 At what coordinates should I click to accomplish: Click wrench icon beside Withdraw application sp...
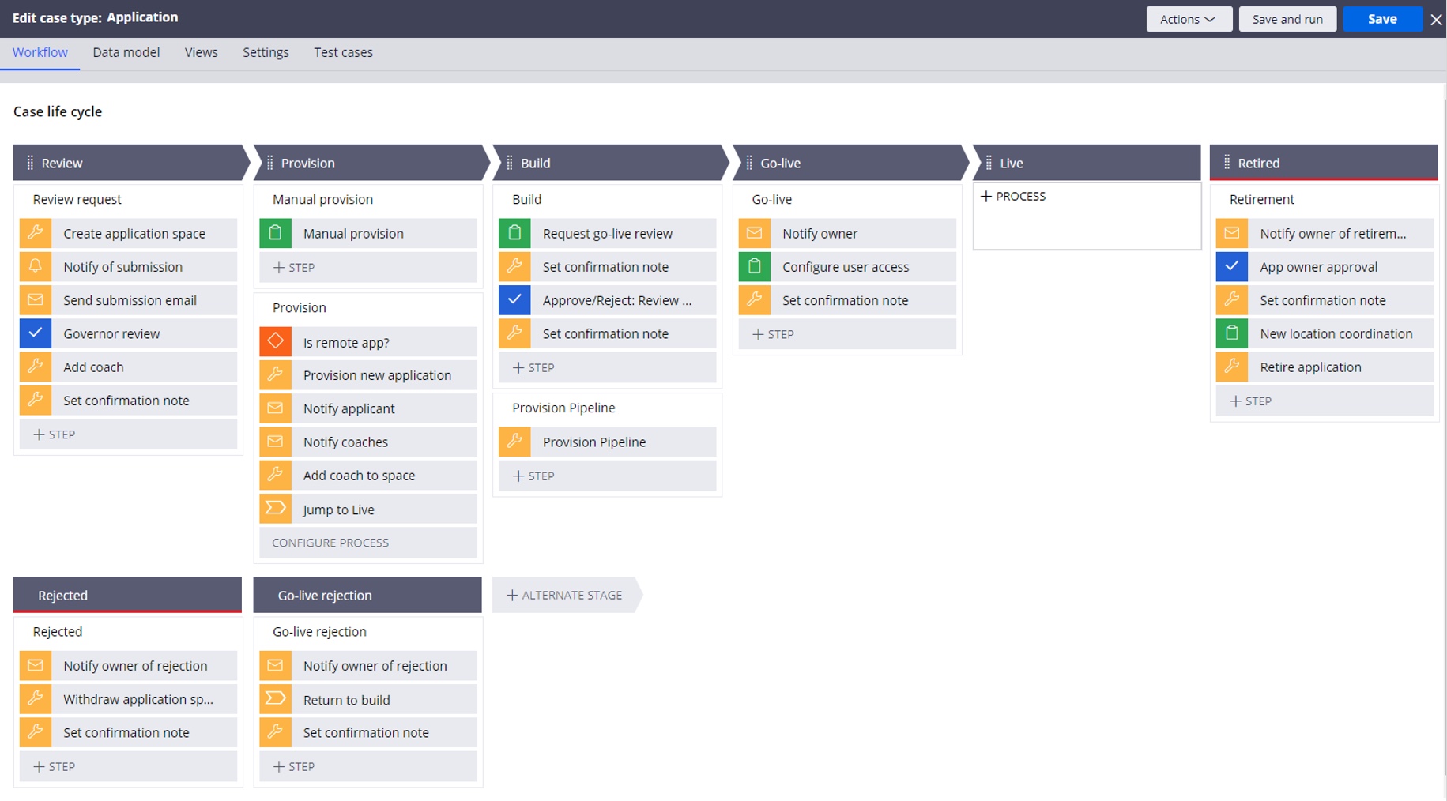tap(36, 699)
